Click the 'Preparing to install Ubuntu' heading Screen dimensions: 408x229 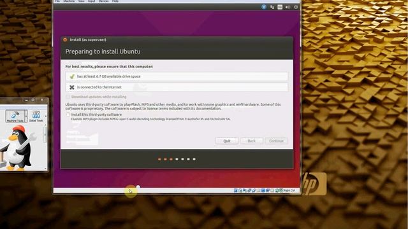103,52
